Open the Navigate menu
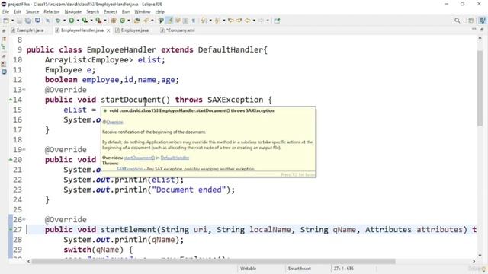Screen dimensions: 488x274 tap(73, 12)
